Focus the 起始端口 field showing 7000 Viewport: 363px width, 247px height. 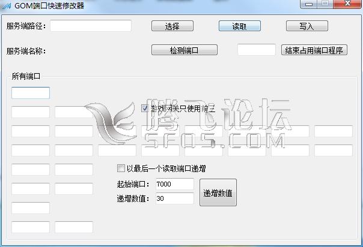point(175,184)
